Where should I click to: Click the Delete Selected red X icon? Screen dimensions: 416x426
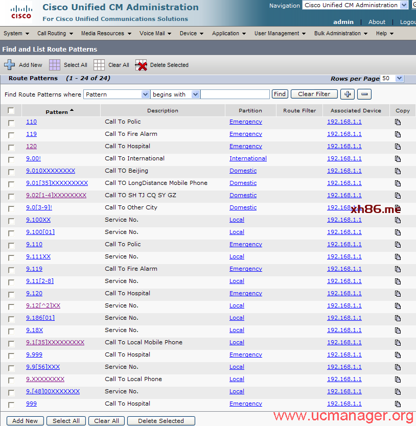coord(141,65)
